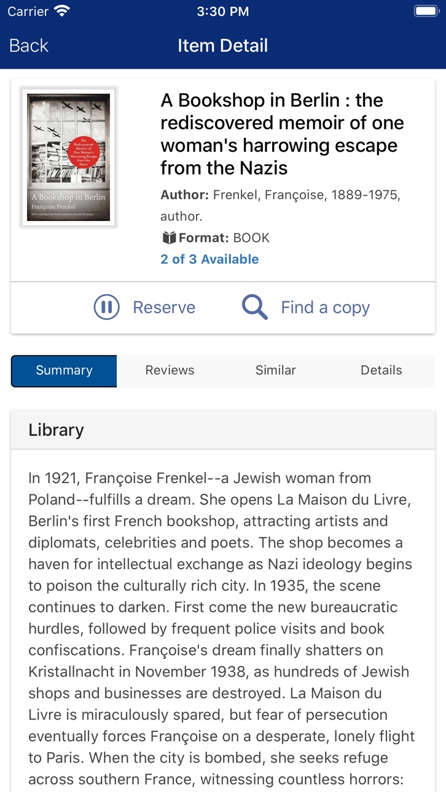Tap the Reserve pause-circle icon
Viewport: 446px width, 792px height.
[106, 307]
